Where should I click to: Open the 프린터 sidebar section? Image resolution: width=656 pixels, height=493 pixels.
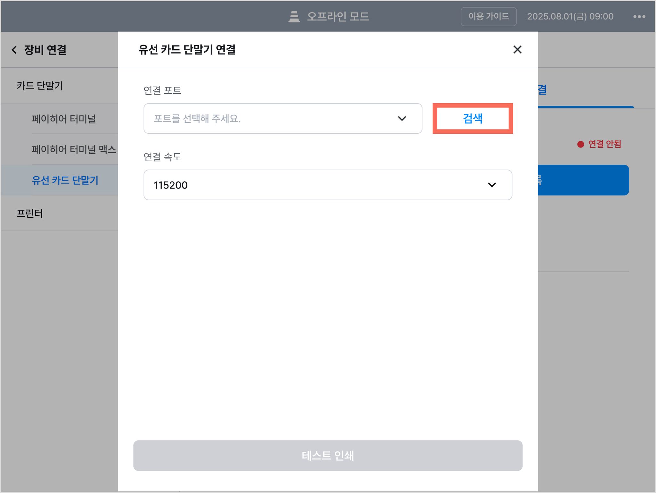tap(30, 213)
